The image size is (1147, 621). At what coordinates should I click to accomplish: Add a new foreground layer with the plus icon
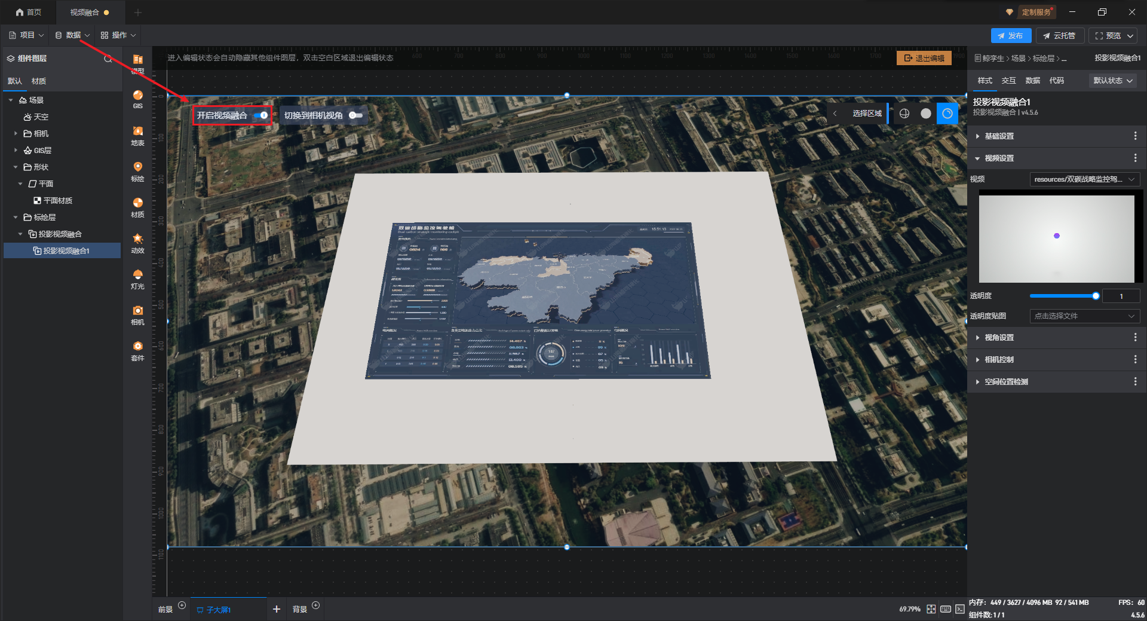click(182, 605)
